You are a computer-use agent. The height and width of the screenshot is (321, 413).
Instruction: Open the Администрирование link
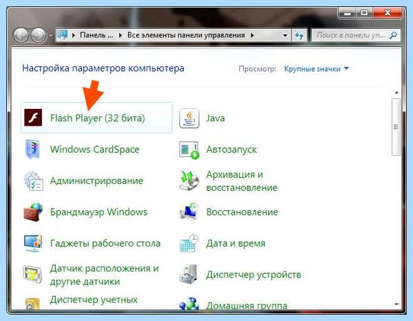click(96, 180)
